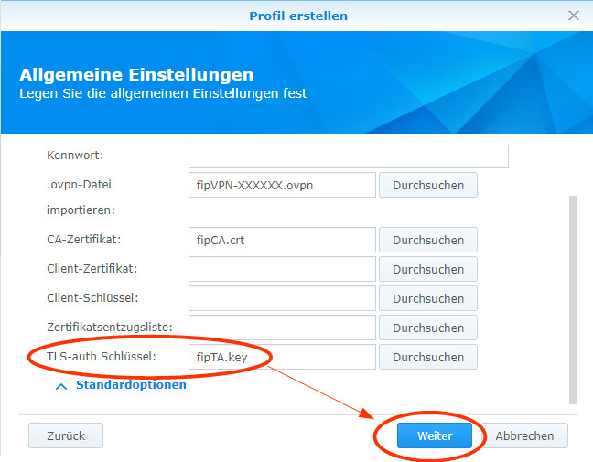
Task: Click the CA-Zertifikat field containing fipCA.crt
Action: 282,240
